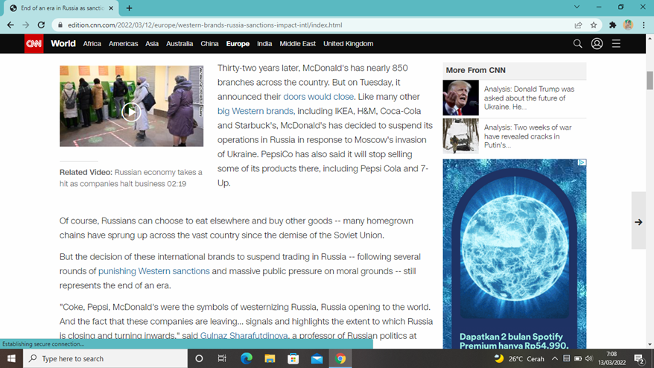The width and height of the screenshot is (654, 368).
Task: Play the Russian economy related video
Action: pos(131,112)
